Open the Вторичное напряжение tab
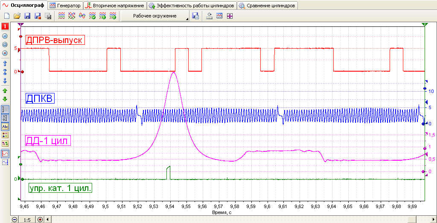The width and height of the screenshot is (437, 223). tap(115, 5)
